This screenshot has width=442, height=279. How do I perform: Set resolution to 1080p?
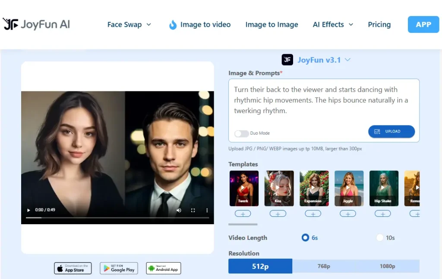pyautogui.click(x=387, y=266)
